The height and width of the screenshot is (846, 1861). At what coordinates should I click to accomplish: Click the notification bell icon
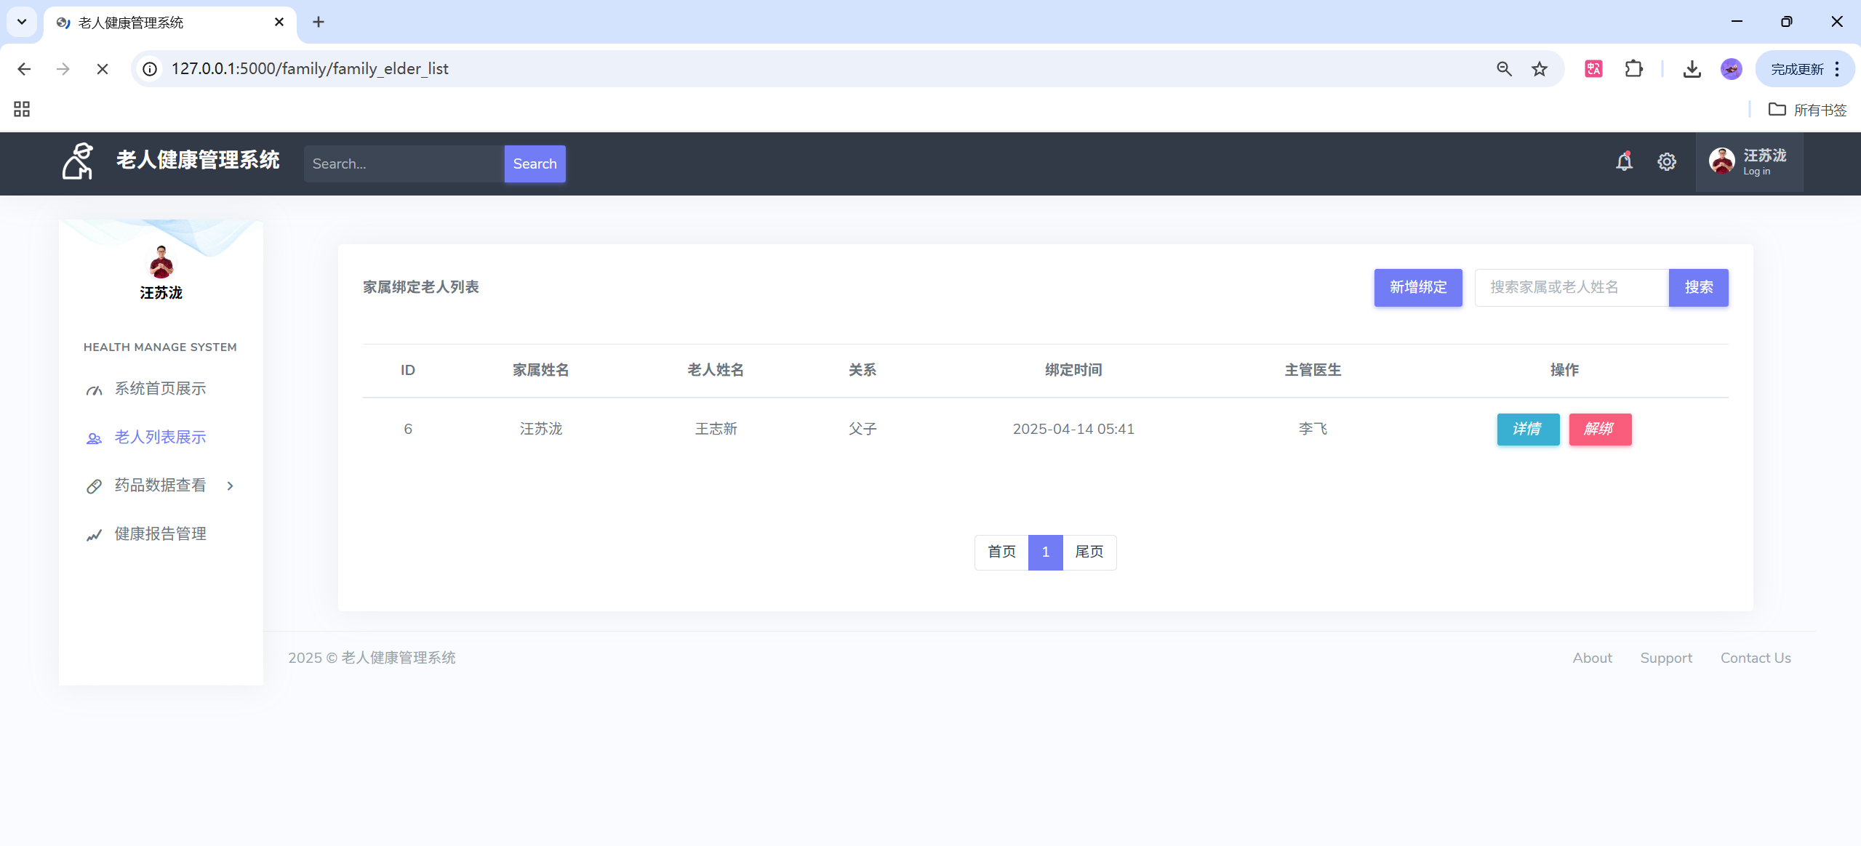click(1624, 161)
